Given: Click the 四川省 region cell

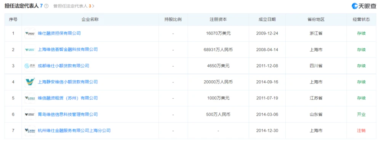Looking at the screenshot, I should [x=316, y=66].
